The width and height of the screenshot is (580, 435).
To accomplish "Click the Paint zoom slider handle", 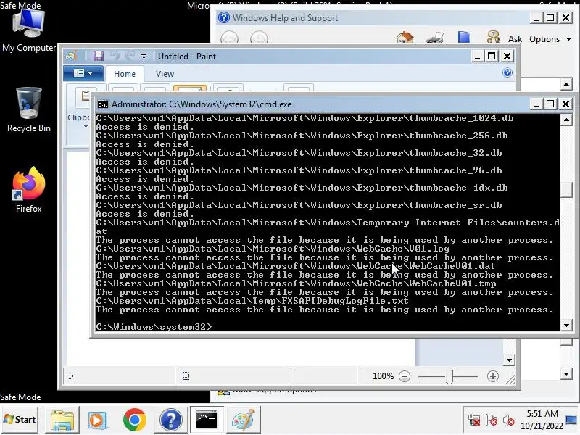I will point(449,377).
